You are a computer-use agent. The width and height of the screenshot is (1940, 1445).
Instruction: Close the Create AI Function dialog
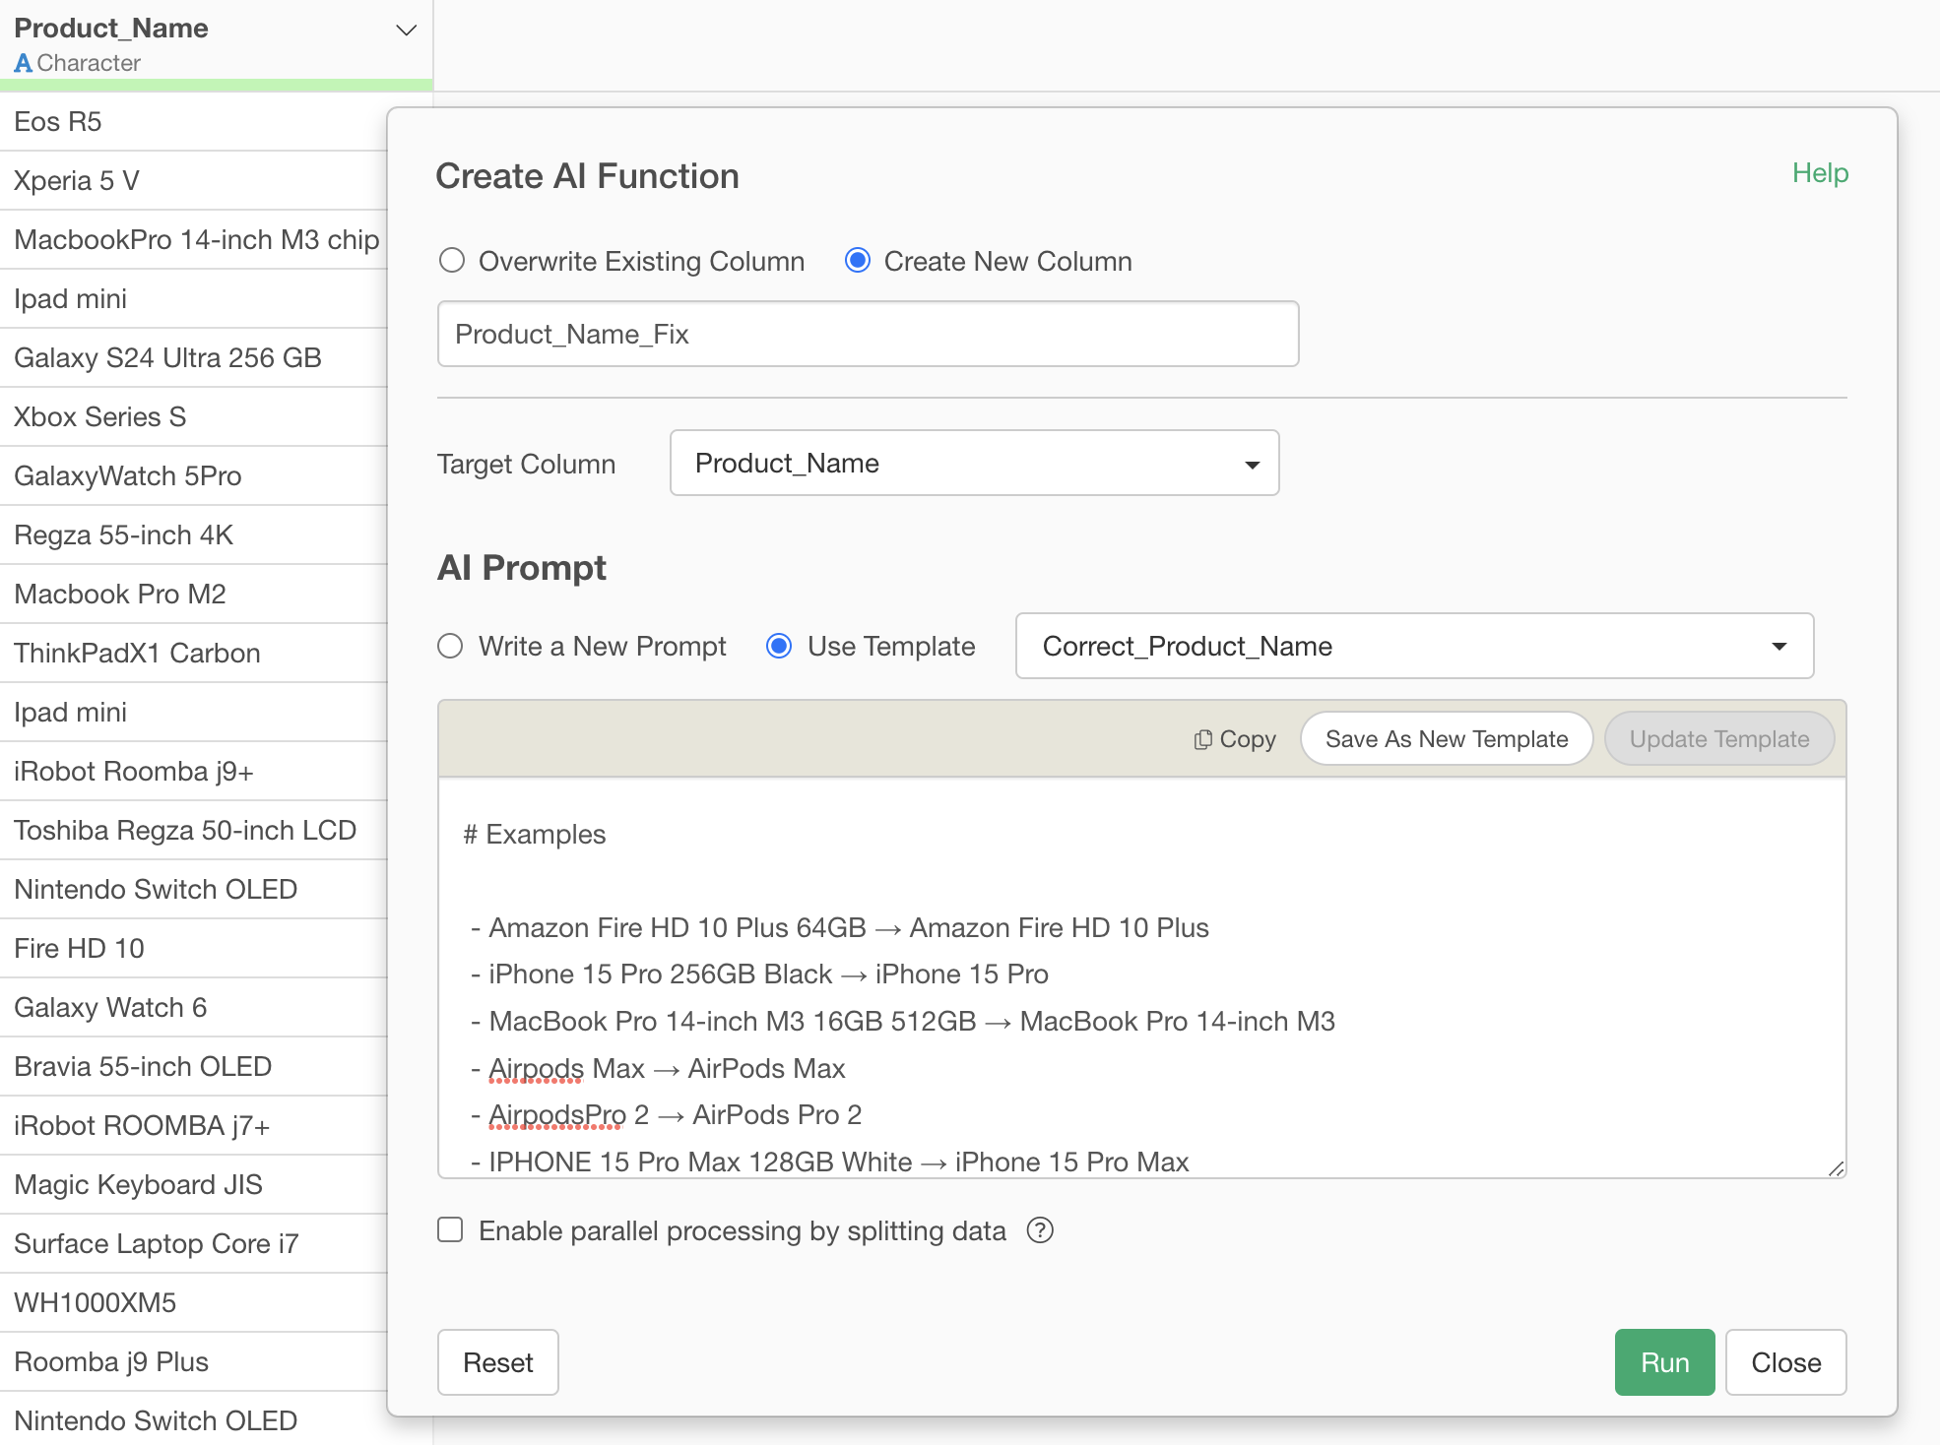click(x=1784, y=1362)
